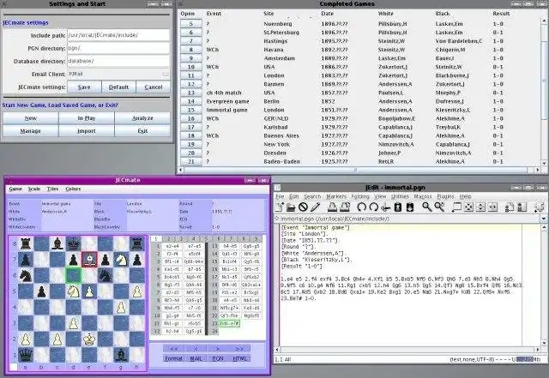Screen dimensions: 549x378
Task: Open the Plugins menu in jEdit
Action: [445, 196]
